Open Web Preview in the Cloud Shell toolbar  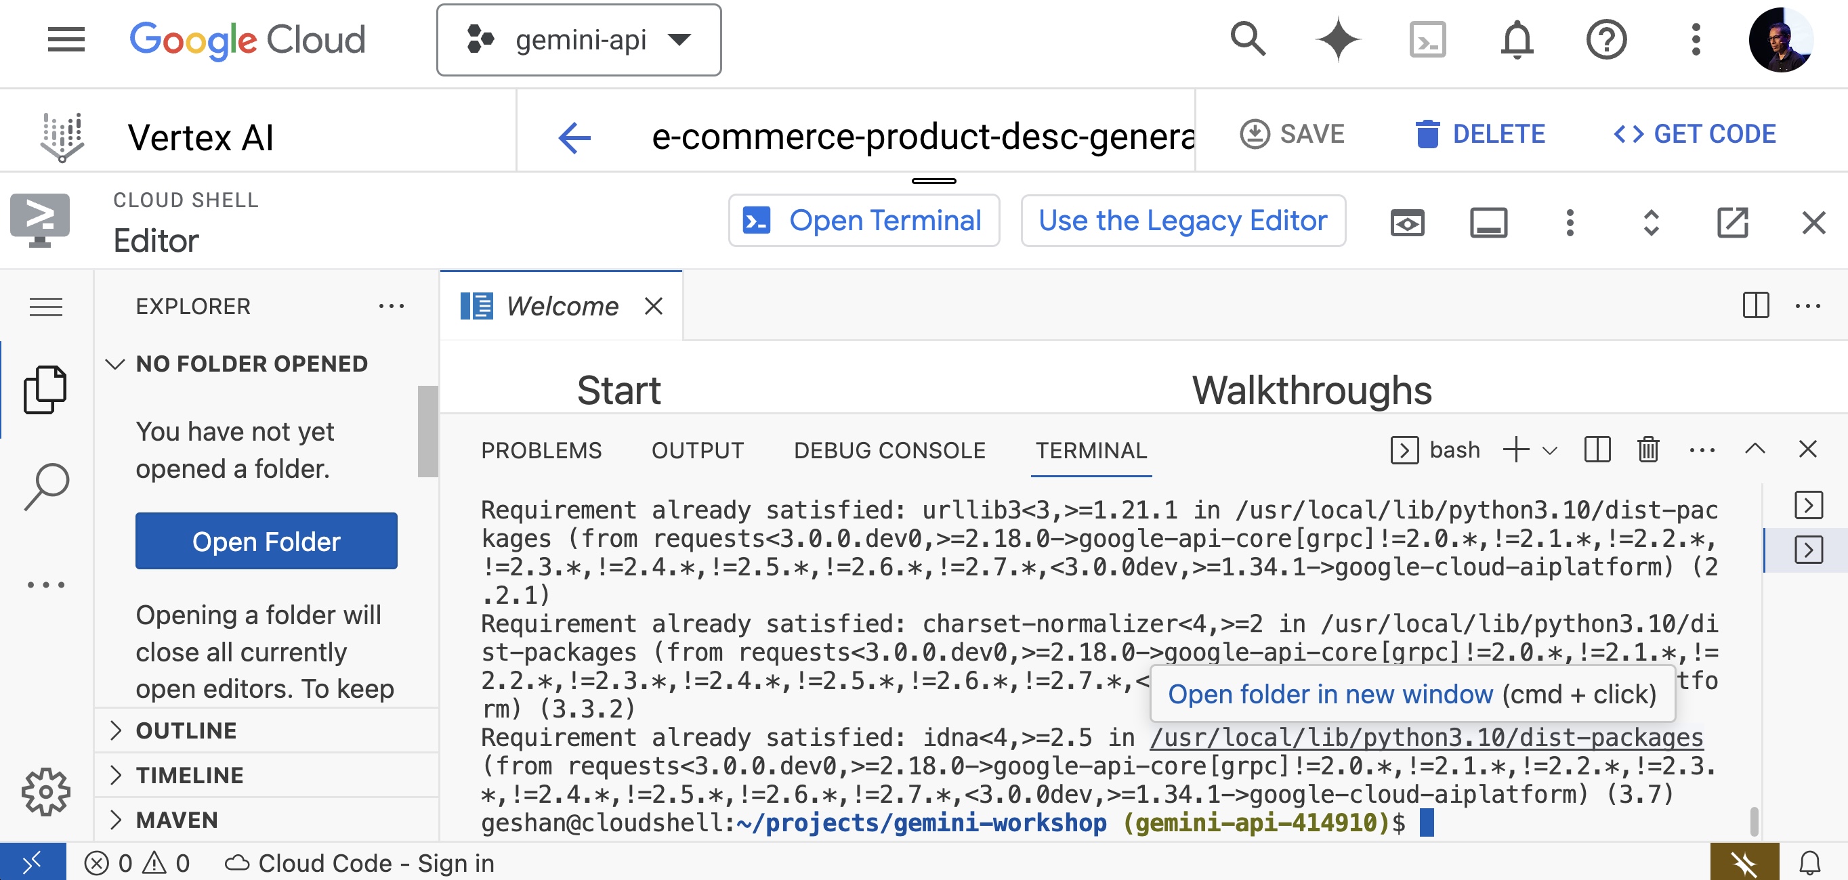(x=1407, y=222)
